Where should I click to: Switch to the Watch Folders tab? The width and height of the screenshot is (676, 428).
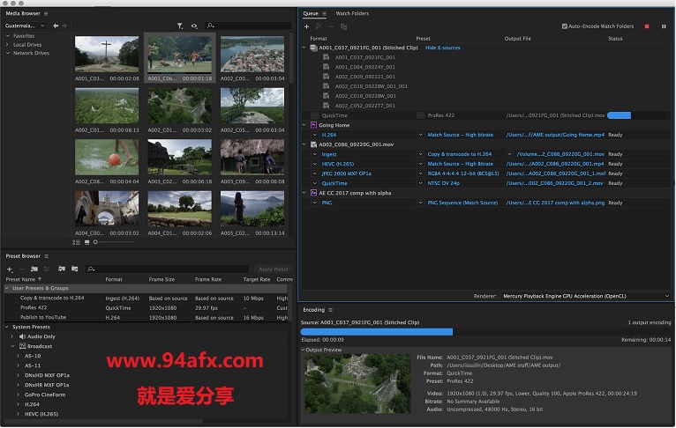point(352,13)
